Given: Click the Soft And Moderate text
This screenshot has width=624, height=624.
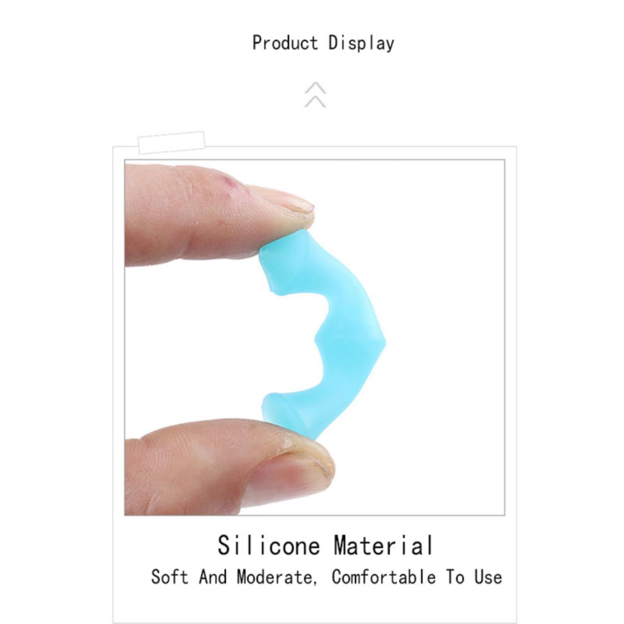Looking at the screenshot, I should click(x=234, y=577).
